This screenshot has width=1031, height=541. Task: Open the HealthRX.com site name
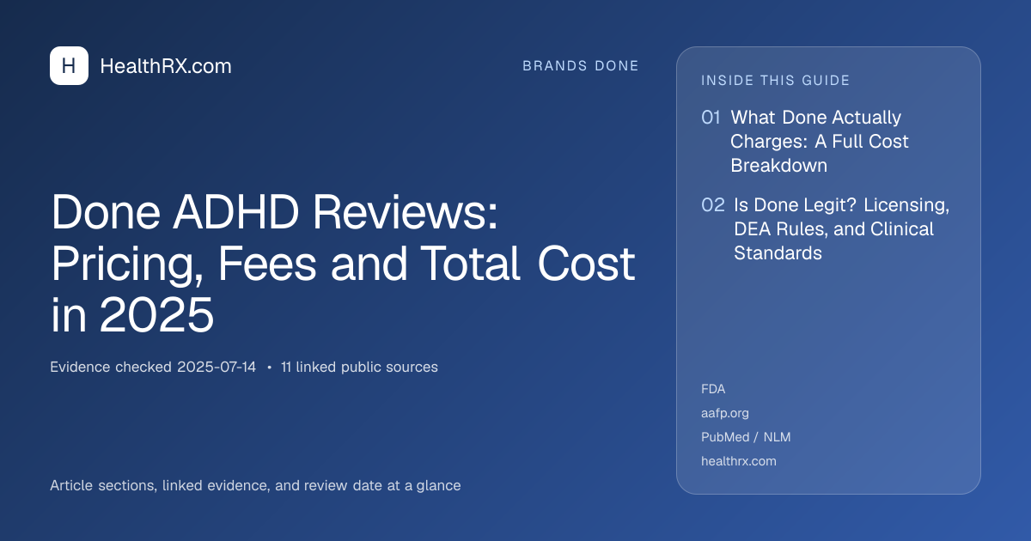166,66
